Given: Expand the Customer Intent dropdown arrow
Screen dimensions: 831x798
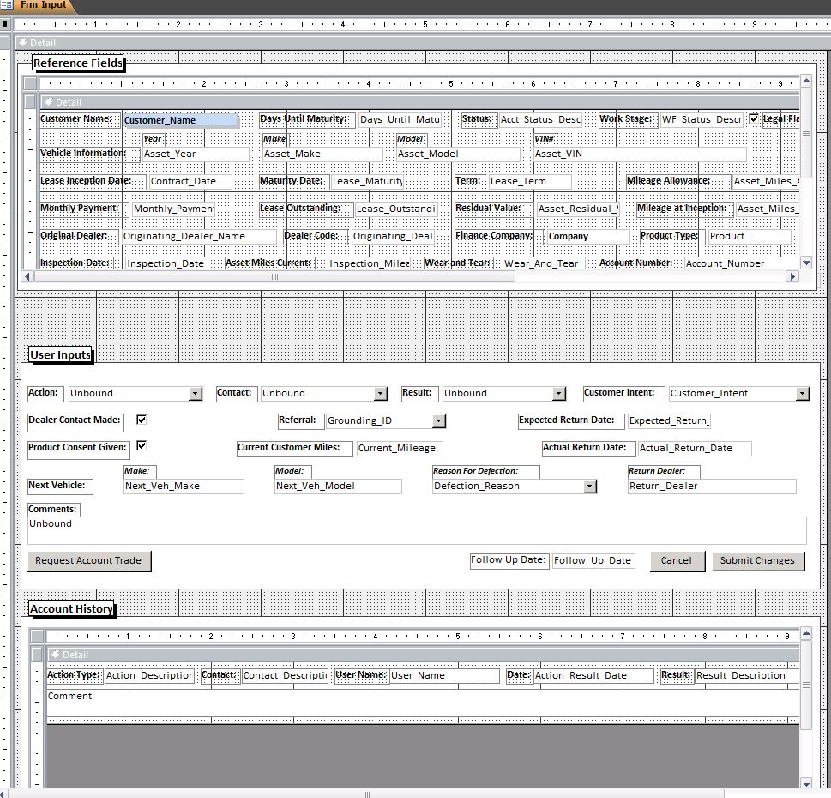Looking at the screenshot, I should (x=802, y=393).
